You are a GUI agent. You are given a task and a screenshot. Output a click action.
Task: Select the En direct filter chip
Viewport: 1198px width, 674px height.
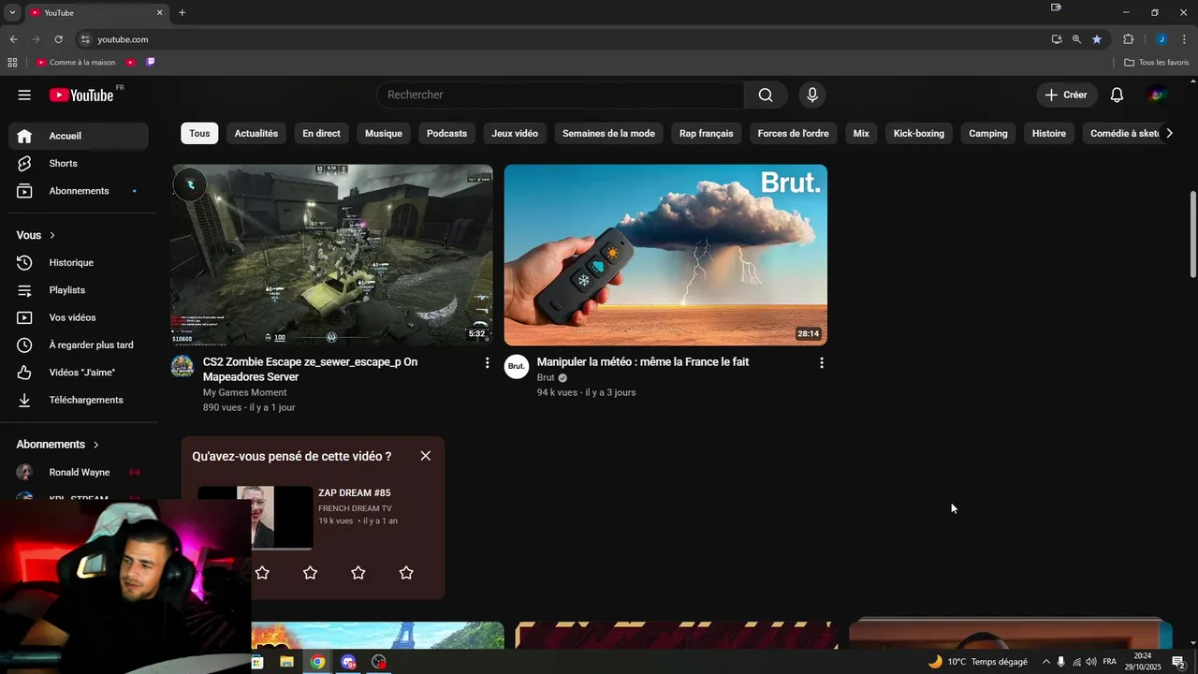coord(321,133)
